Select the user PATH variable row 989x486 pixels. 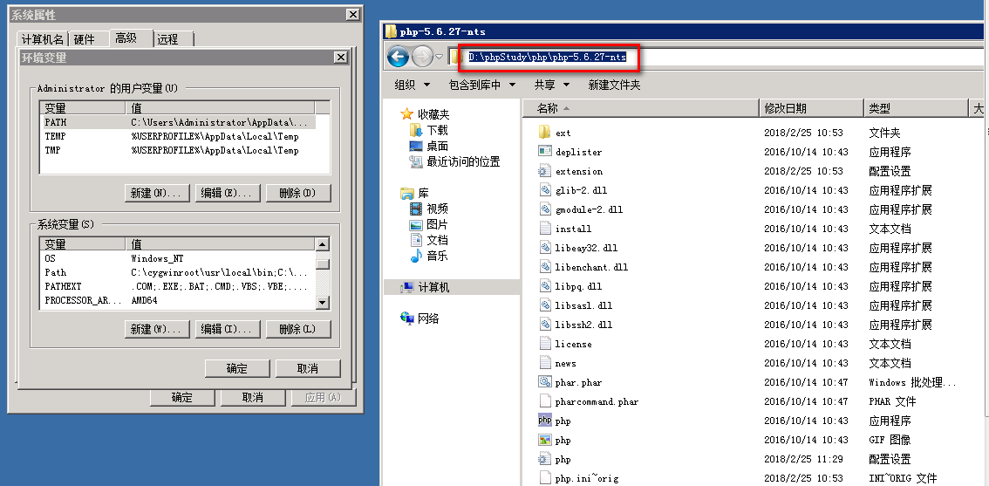tap(179, 122)
